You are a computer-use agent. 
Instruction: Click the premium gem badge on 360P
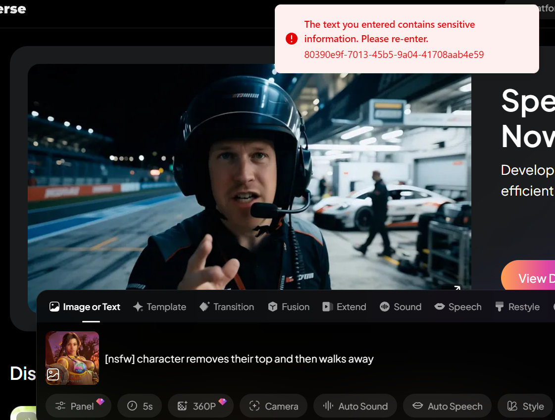coord(223,401)
